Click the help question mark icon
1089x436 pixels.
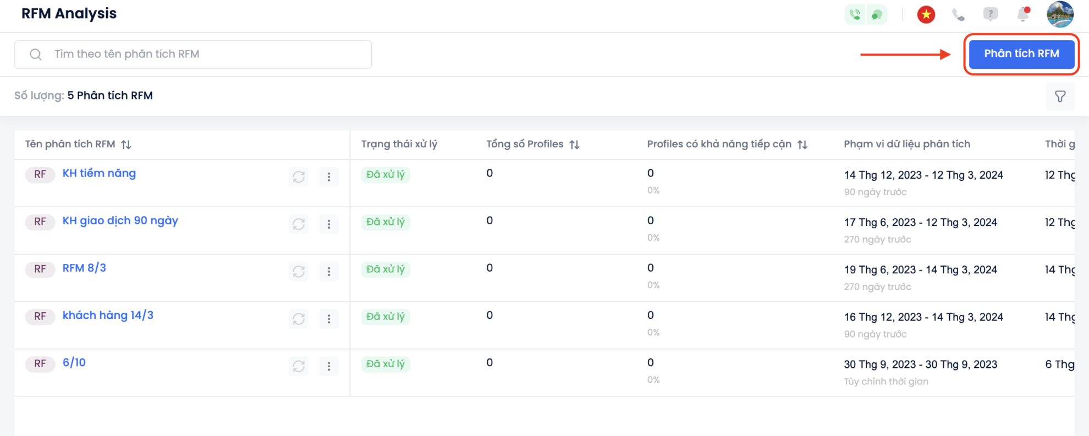click(x=990, y=14)
